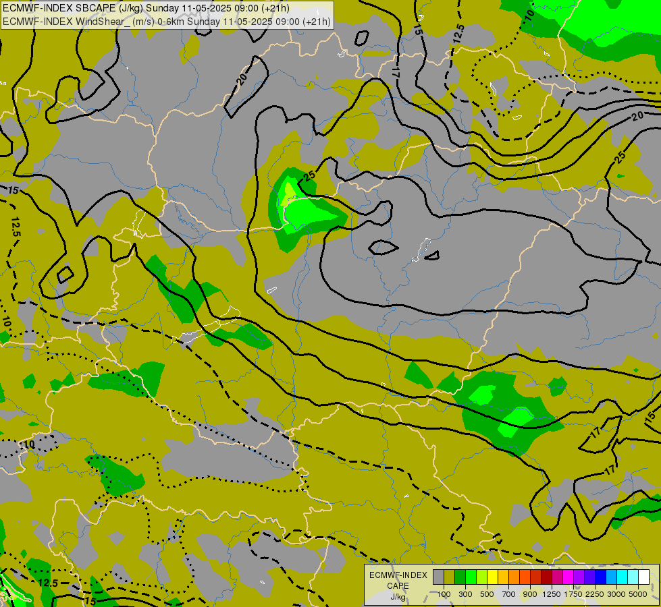This screenshot has height=607, width=661.
Task: Click the '2250' legend tick label
Action: coord(594,594)
